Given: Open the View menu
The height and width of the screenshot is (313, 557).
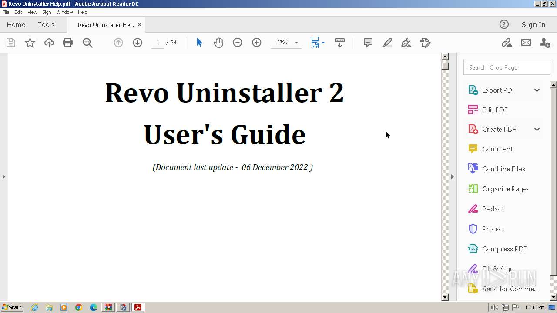Looking at the screenshot, I should click(32, 12).
